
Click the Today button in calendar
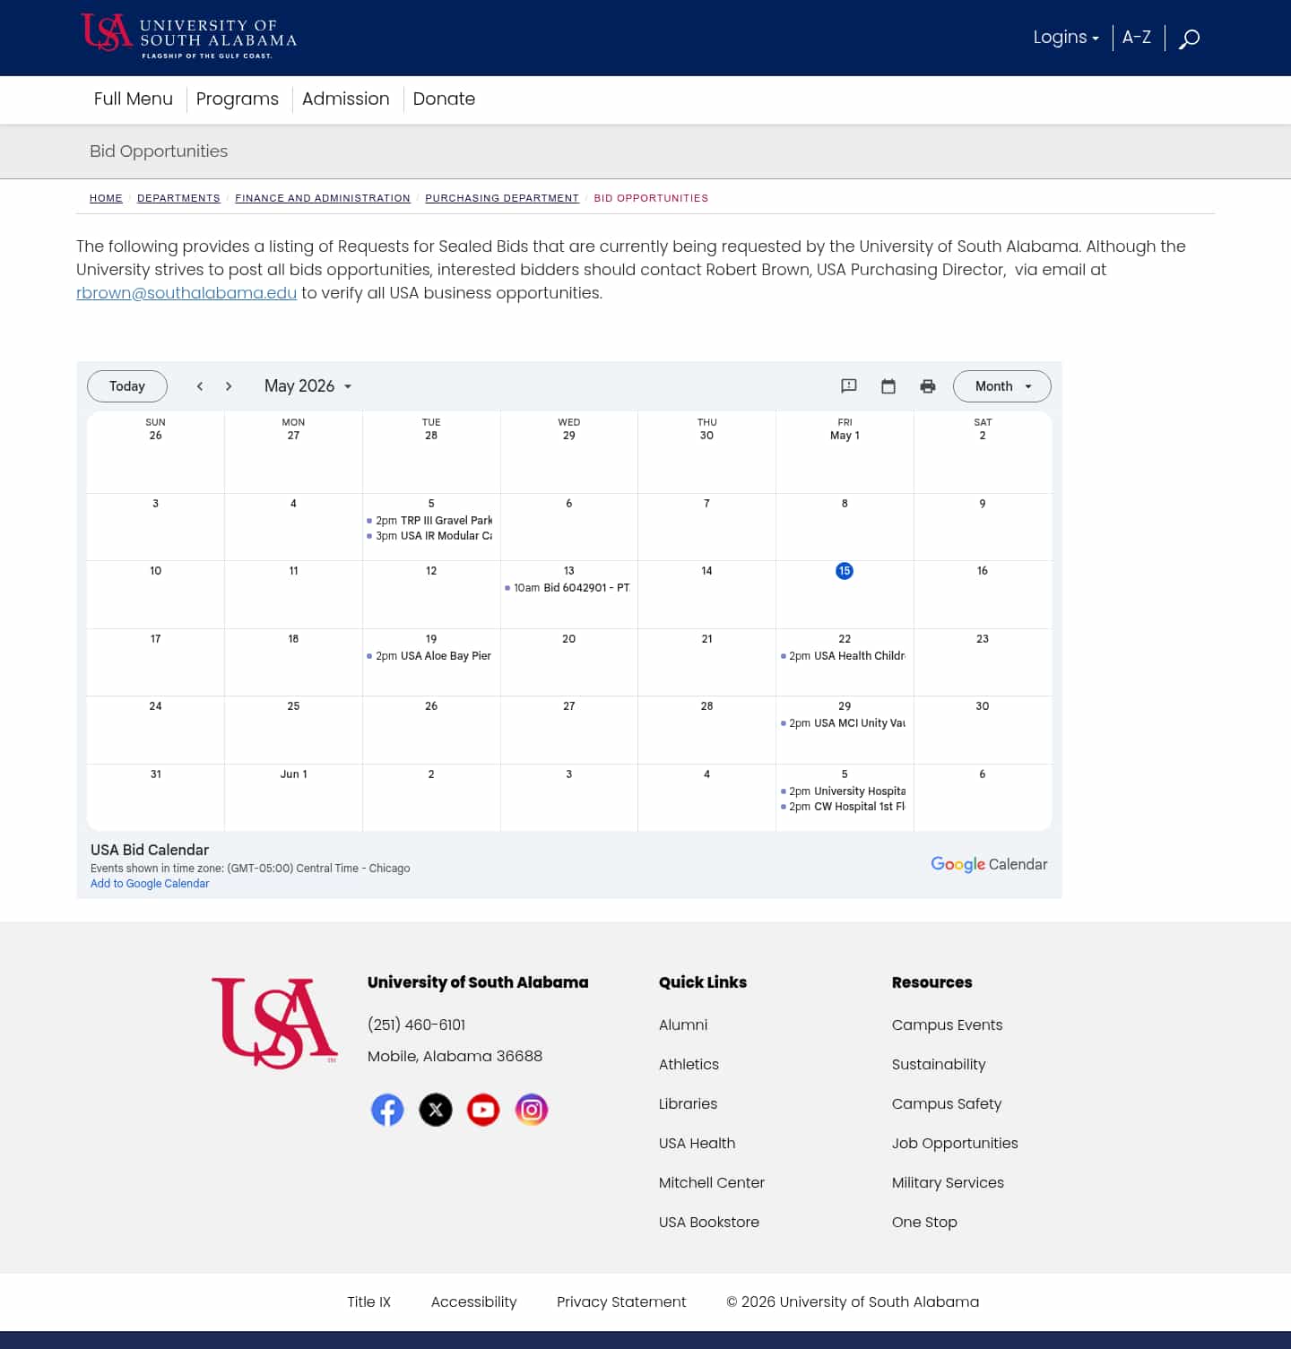tap(127, 386)
